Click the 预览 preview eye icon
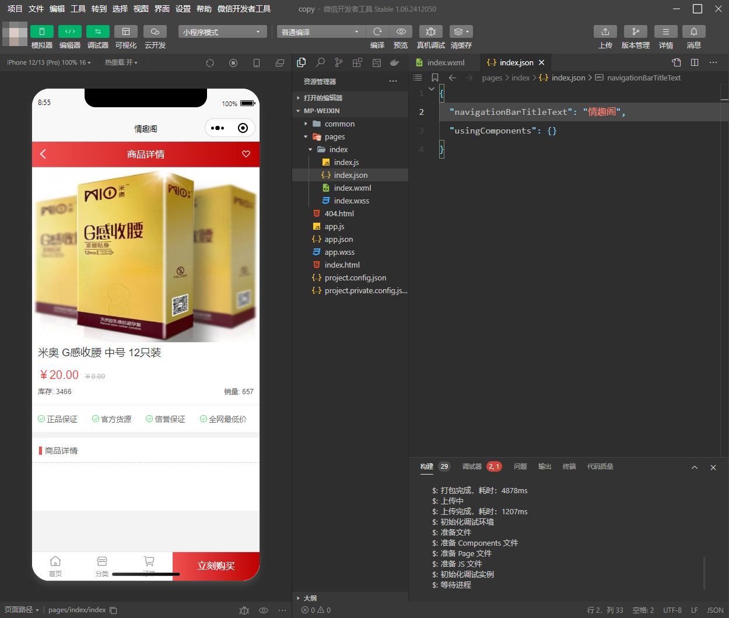The image size is (729, 618). pos(401,31)
